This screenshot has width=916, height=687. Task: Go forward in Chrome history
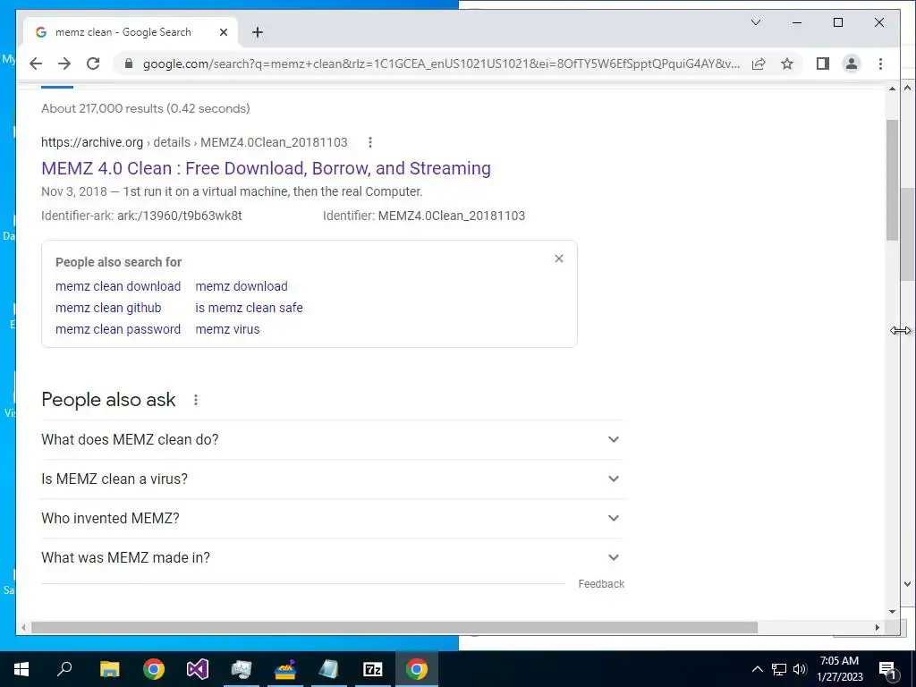click(64, 64)
